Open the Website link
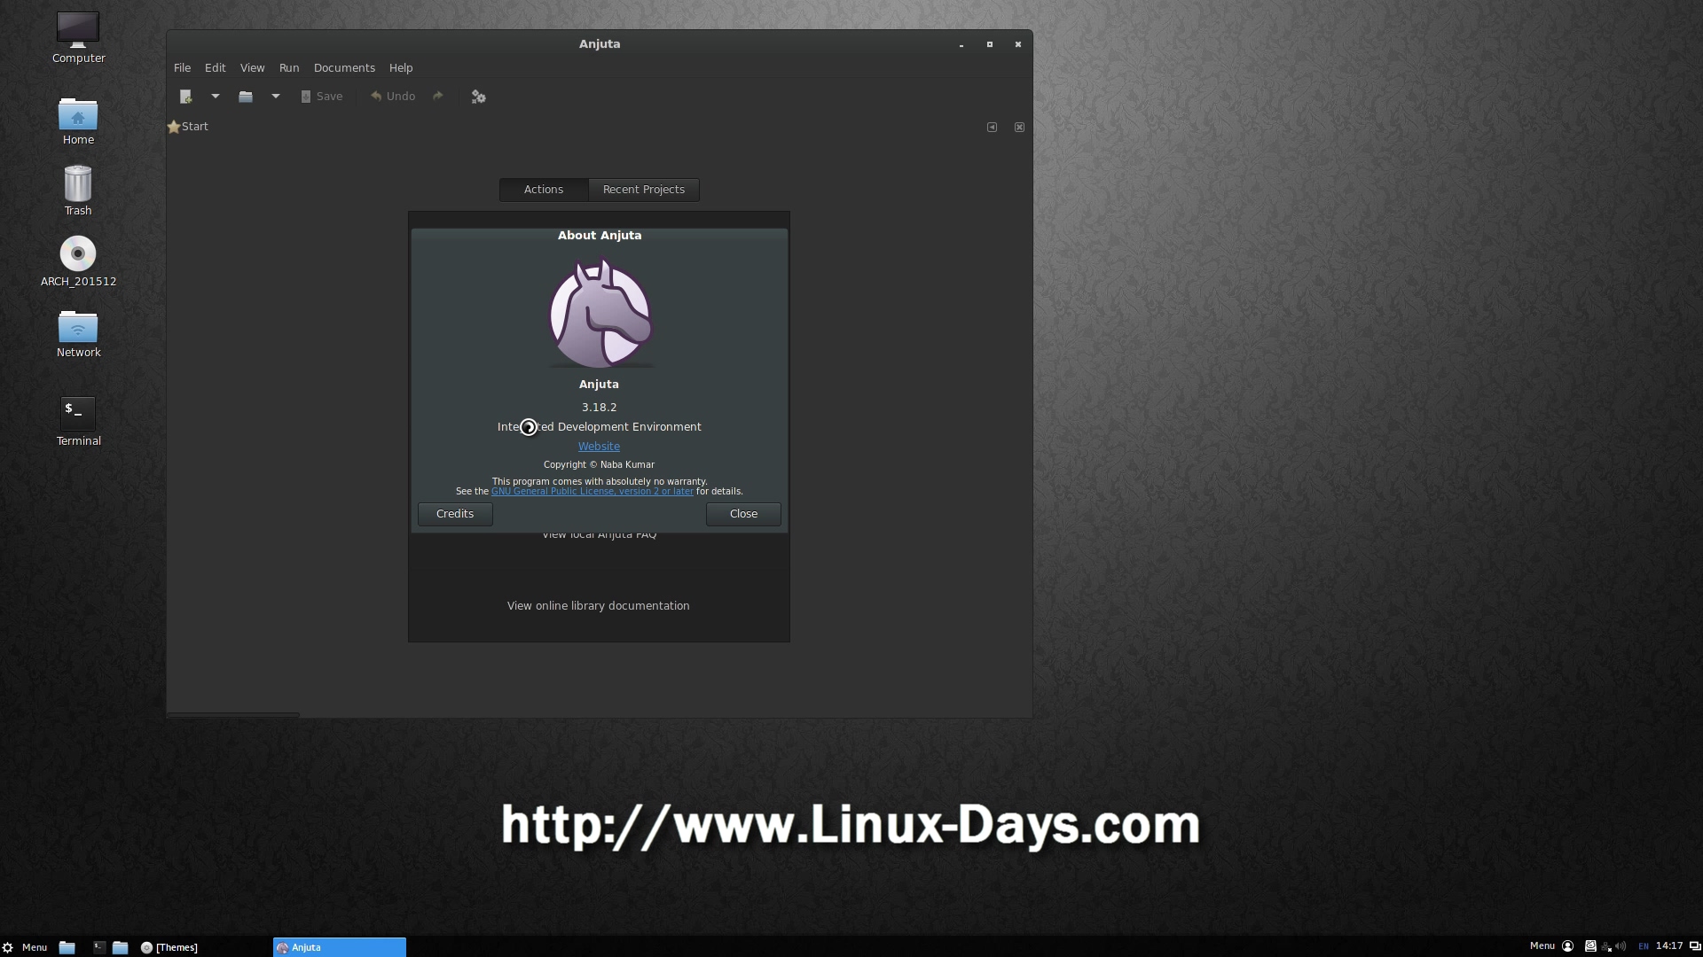The width and height of the screenshot is (1703, 957). (599, 447)
